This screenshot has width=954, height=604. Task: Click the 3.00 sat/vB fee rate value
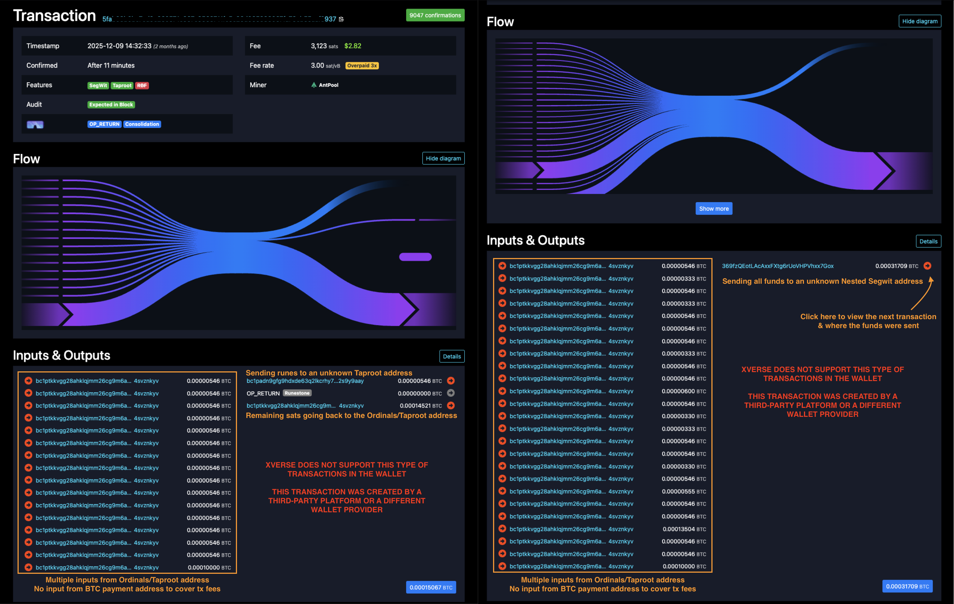pos(325,65)
